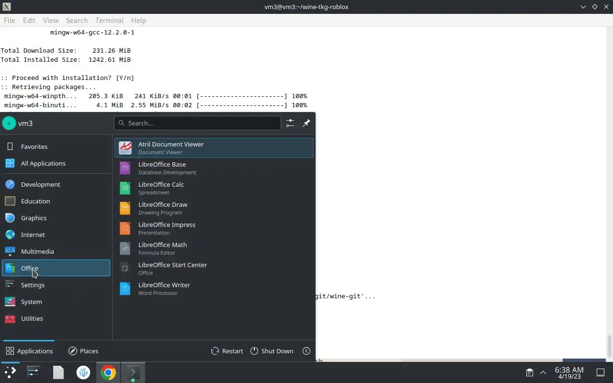Viewport: 613px width, 383px height.
Task: Open launcher configure settings icon
Action: [x=290, y=123]
